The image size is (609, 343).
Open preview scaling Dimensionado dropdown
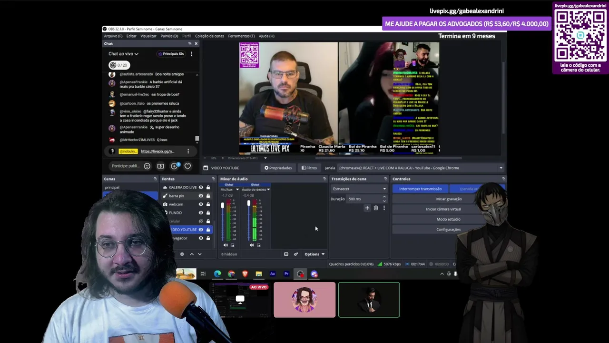coord(246,158)
